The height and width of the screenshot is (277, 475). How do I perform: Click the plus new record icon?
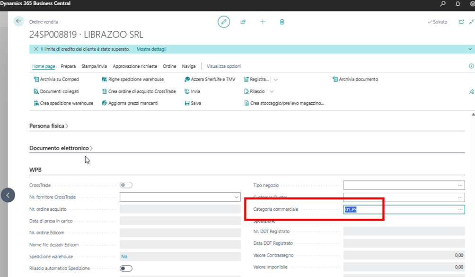[263, 22]
